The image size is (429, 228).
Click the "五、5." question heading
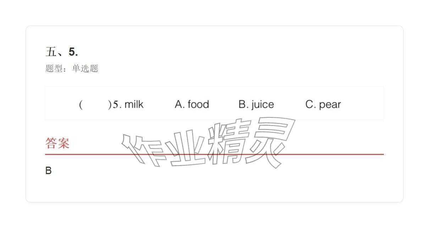pyautogui.click(x=62, y=52)
